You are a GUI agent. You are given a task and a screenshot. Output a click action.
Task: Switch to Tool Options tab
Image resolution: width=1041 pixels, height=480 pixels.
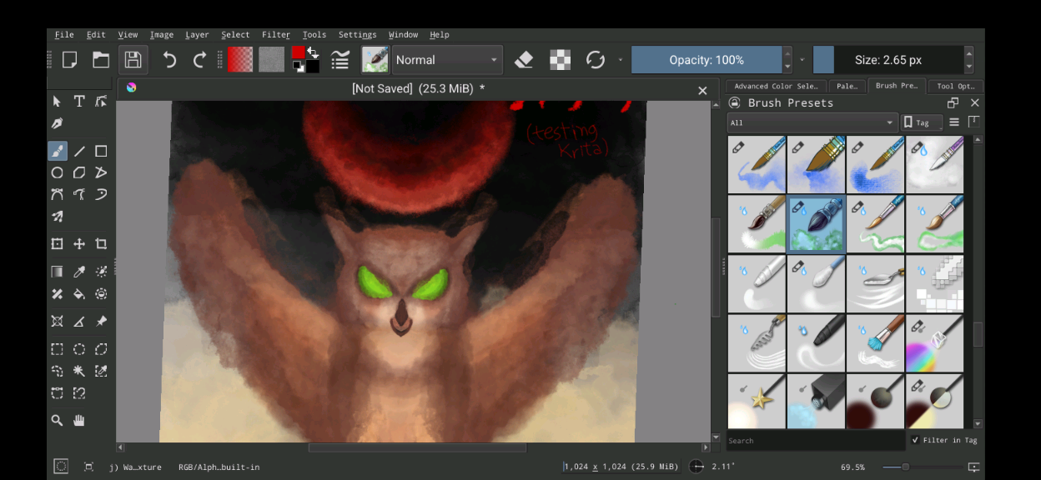pos(955,86)
